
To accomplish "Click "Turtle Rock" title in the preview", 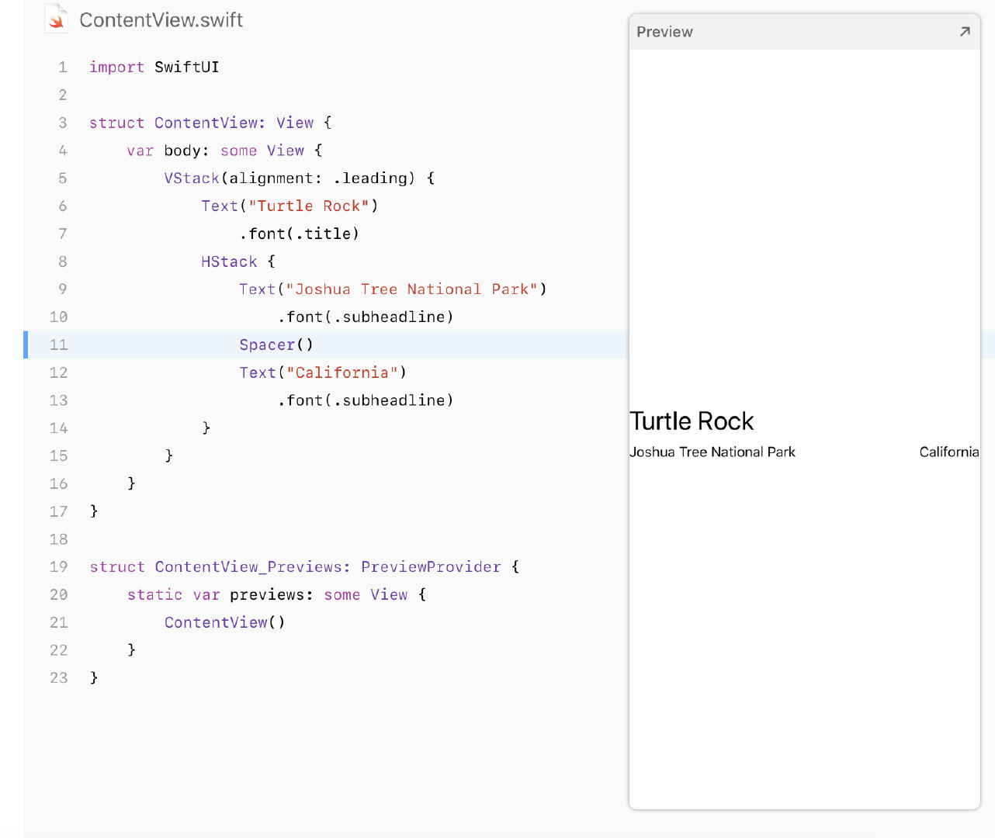I will click(x=692, y=421).
